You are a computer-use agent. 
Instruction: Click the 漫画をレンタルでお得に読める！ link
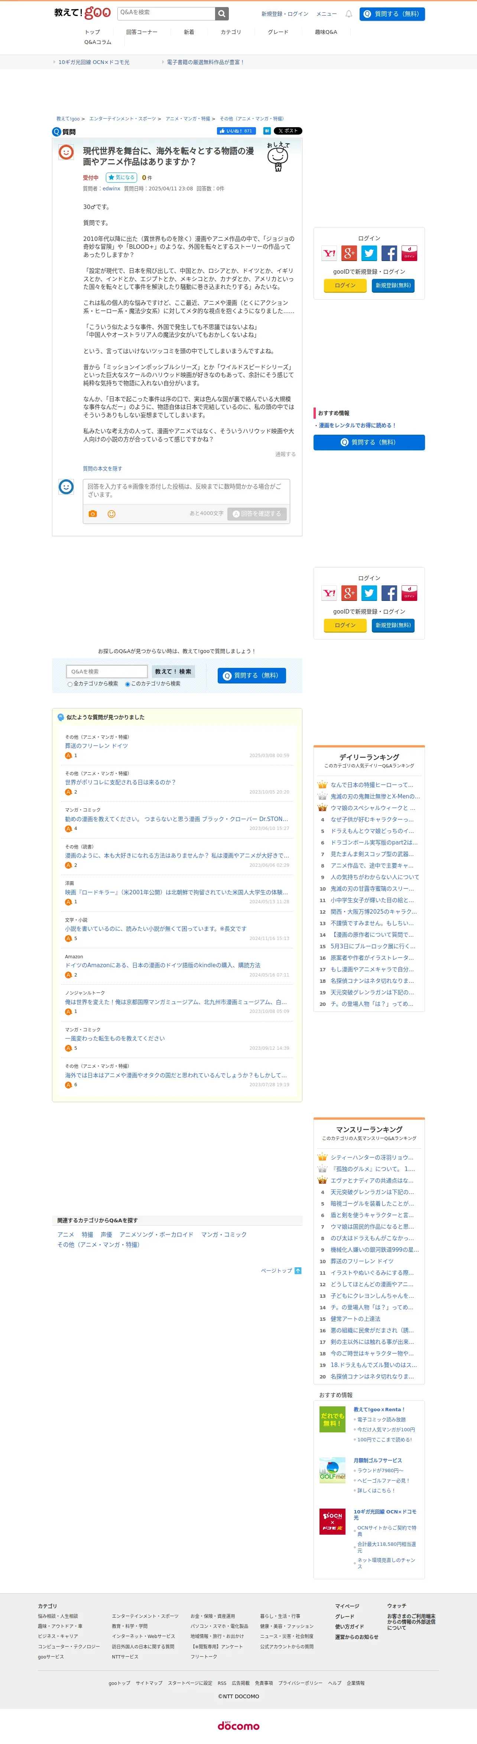click(x=357, y=426)
